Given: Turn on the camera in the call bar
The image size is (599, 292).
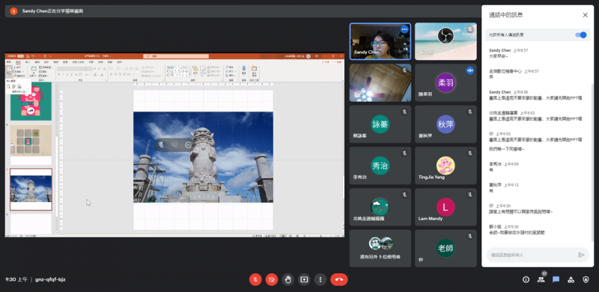Looking at the screenshot, I should point(272,279).
